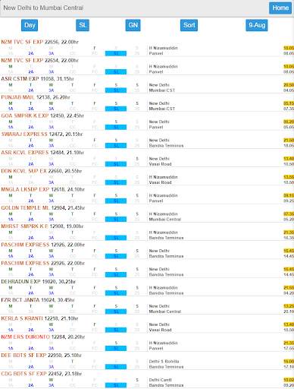
Task: Click Mumbai Central station under GOLDN TEMPLE ML
Action: [x=165, y=220]
